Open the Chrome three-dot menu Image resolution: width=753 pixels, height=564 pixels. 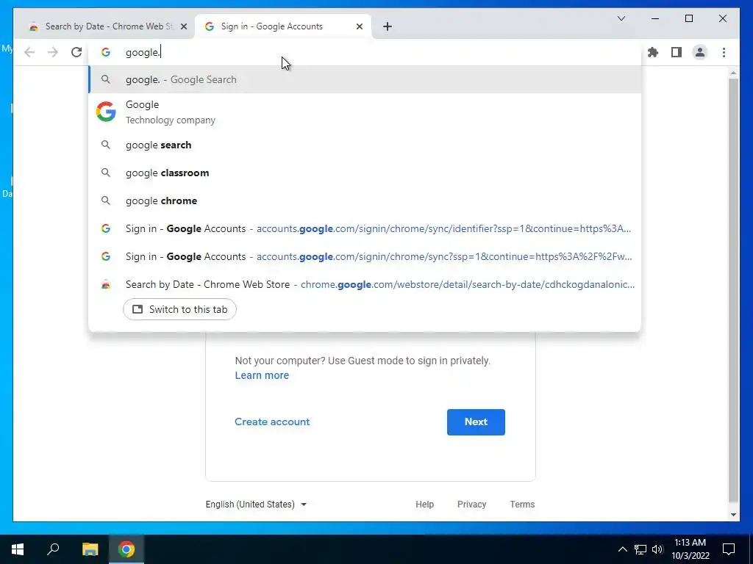724,52
